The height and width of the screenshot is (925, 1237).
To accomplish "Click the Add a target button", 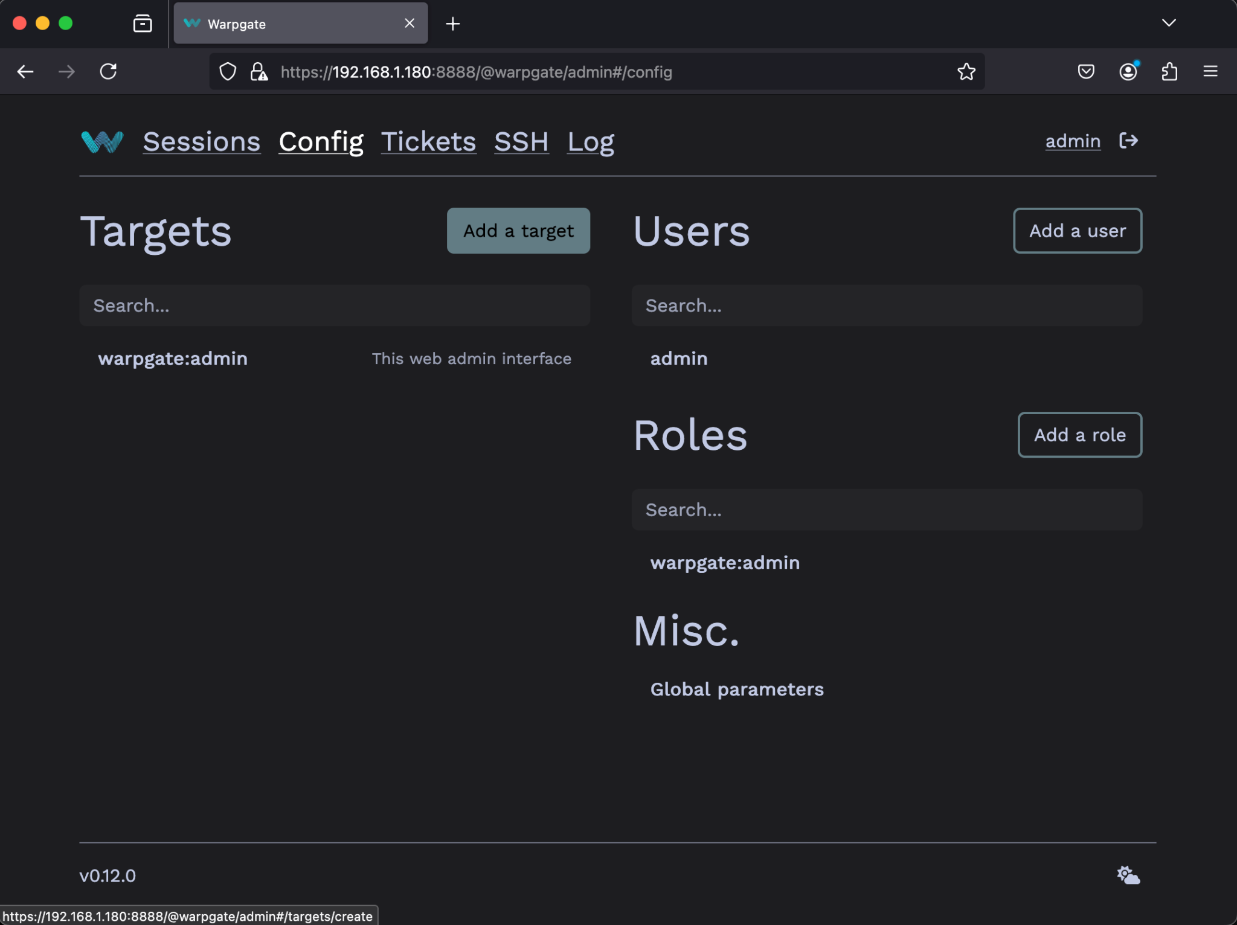I will click(x=518, y=231).
